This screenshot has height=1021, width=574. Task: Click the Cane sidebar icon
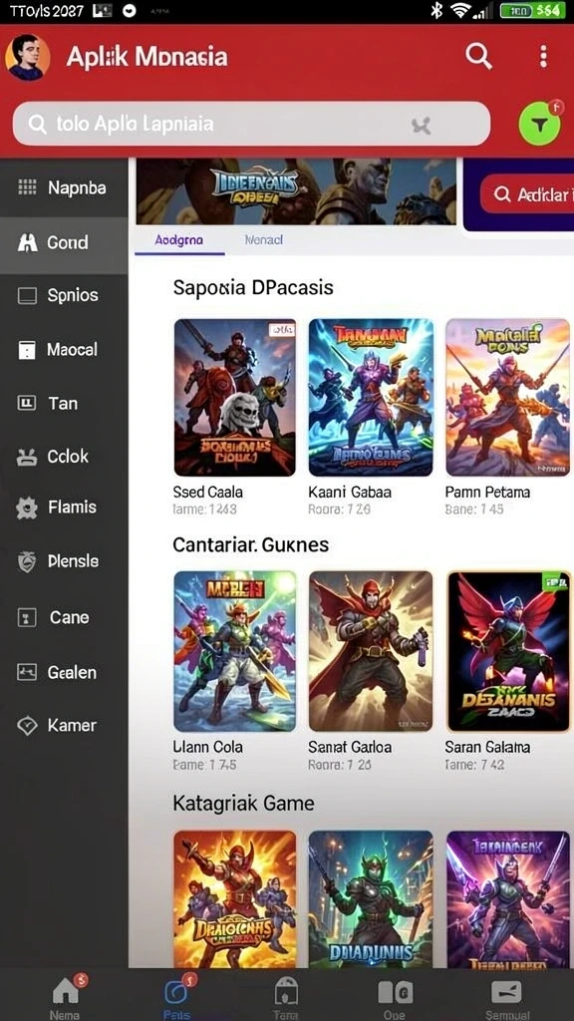27,617
